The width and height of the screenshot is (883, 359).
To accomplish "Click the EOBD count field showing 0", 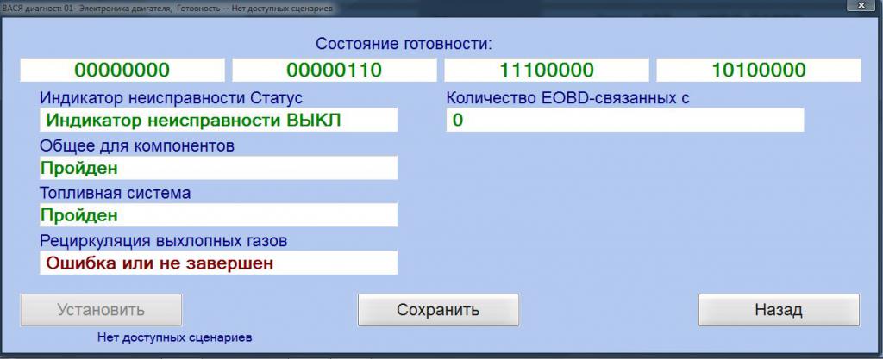I will point(625,121).
